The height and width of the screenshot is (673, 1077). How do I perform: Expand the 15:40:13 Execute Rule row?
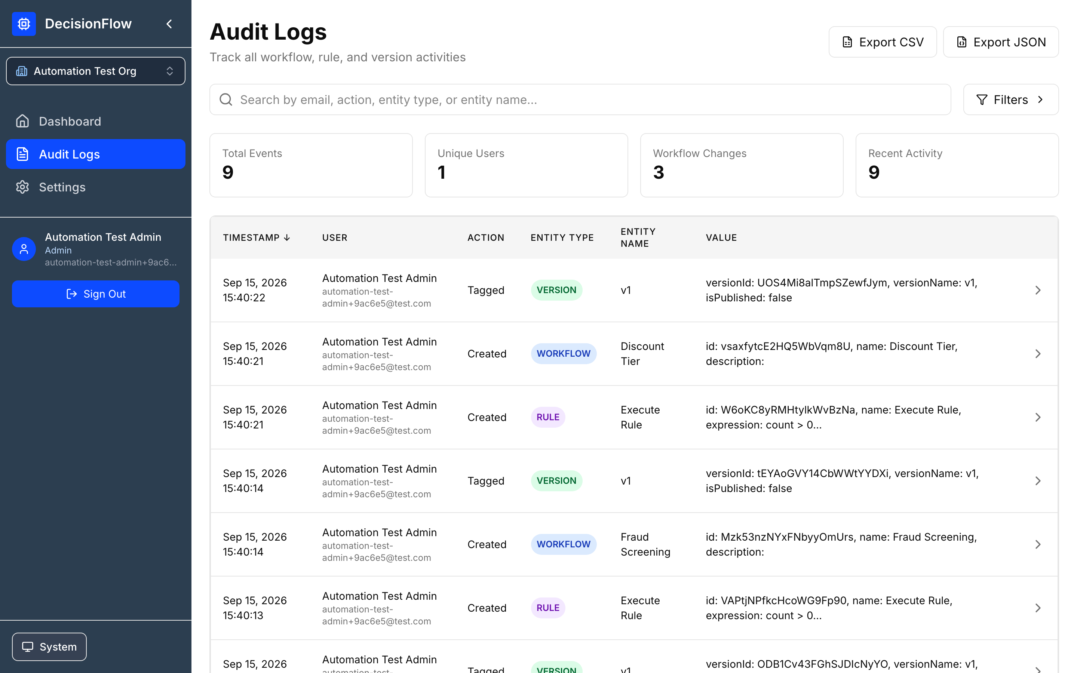coord(1038,608)
